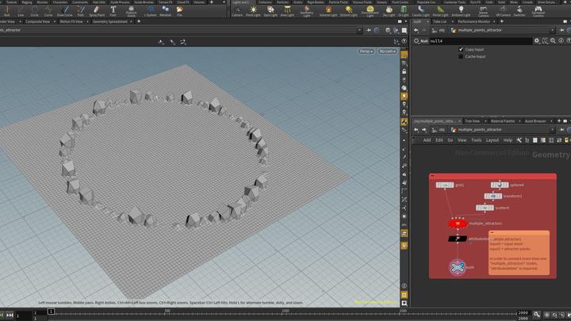
Task: Expand the viewport path bar dropdown
Action: pos(359,30)
